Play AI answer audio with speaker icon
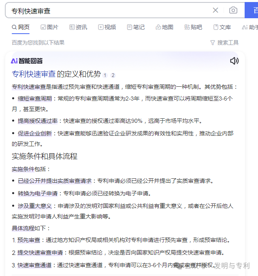This screenshot has height=276, width=258. [x=235, y=61]
